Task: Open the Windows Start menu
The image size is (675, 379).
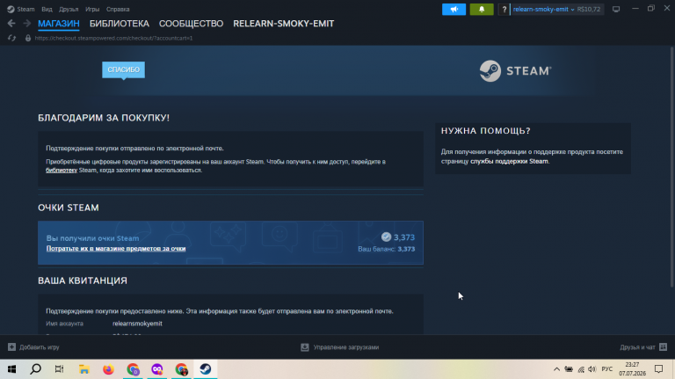Action: pyautogui.click(x=11, y=369)
